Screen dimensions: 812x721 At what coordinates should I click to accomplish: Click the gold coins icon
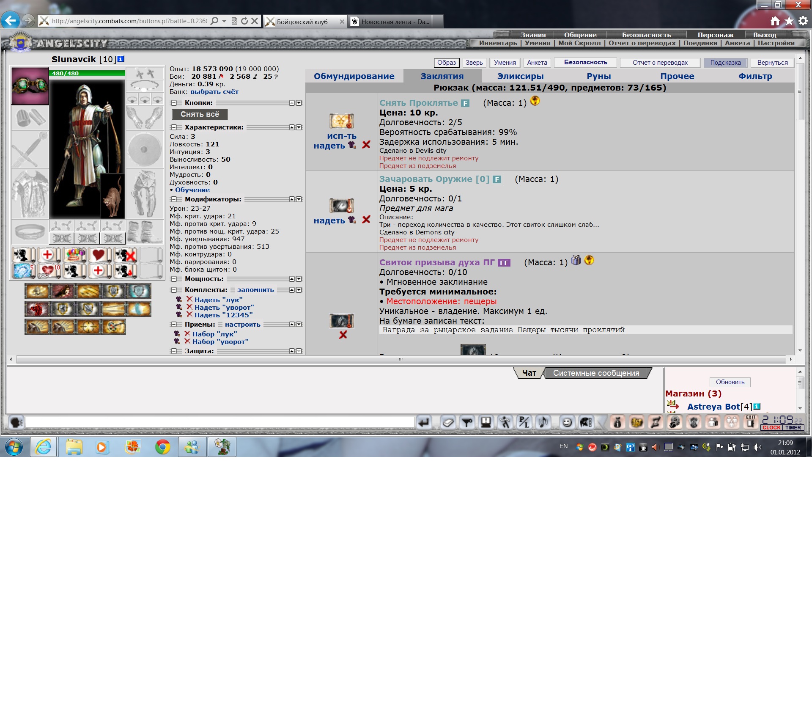coord(636,422)
